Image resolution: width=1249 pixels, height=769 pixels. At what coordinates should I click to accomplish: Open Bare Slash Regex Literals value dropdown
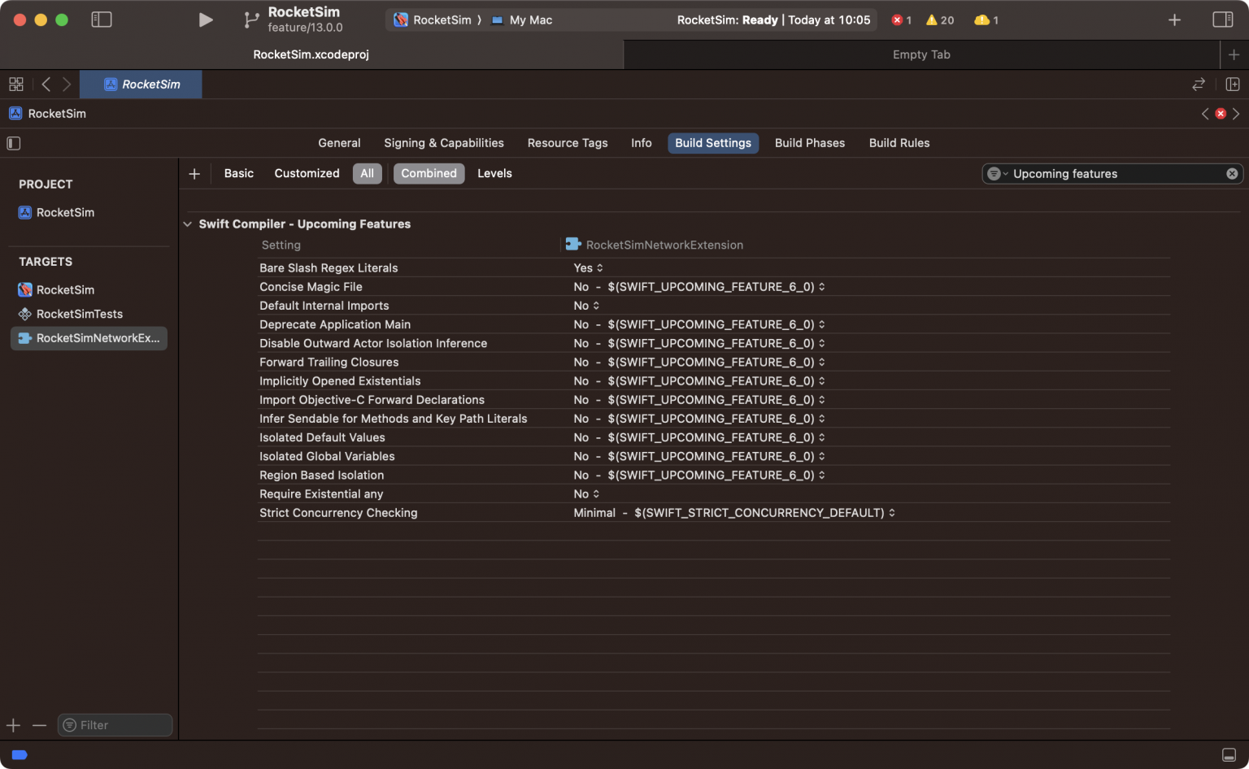(x=589, y=268)
